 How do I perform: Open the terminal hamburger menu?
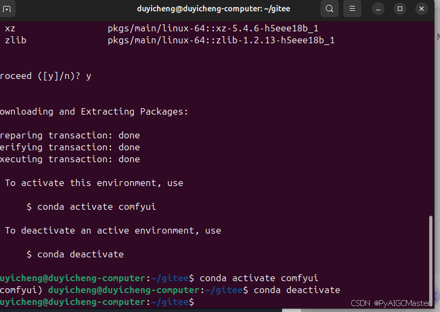coord(352,9)
